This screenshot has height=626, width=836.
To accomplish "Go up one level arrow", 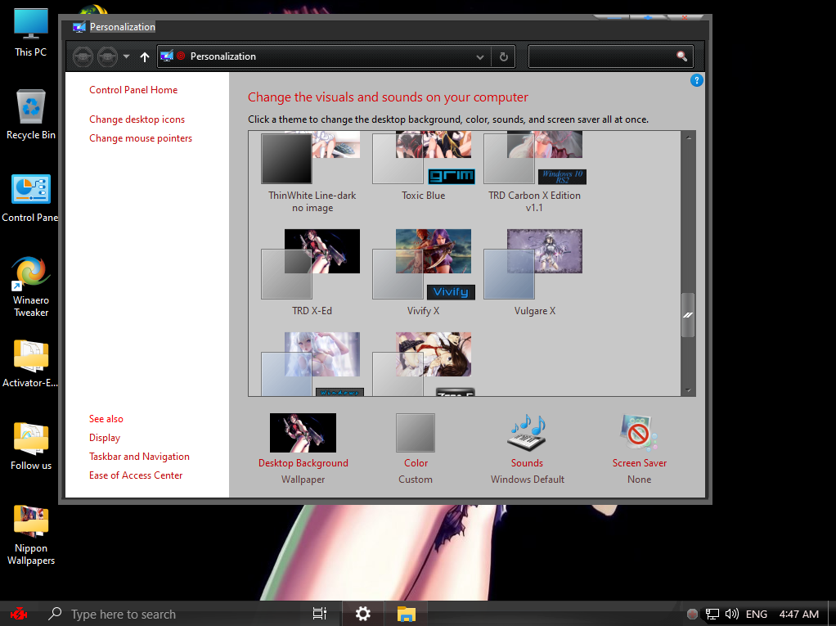I will pos(145,56).
